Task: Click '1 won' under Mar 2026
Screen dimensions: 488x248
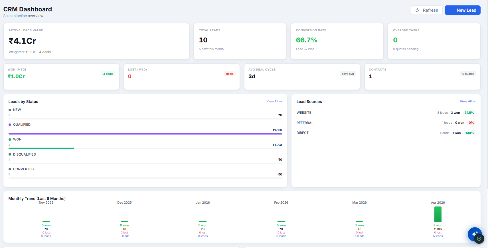Action: click(x=359, y=225)
